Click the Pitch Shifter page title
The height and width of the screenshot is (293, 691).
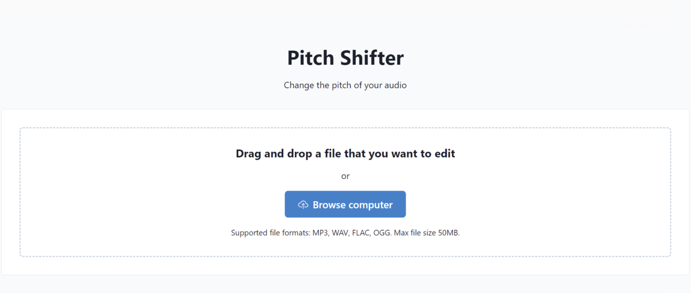[345, 58]
